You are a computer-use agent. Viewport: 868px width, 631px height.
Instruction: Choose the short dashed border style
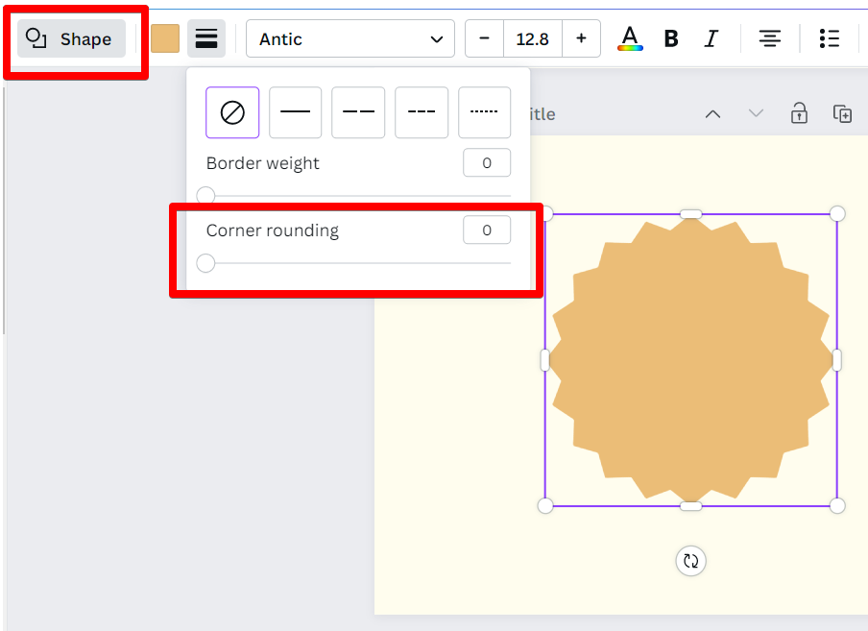point(422,112)
